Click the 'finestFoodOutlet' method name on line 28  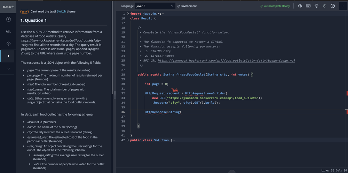(x=191, y=74)
